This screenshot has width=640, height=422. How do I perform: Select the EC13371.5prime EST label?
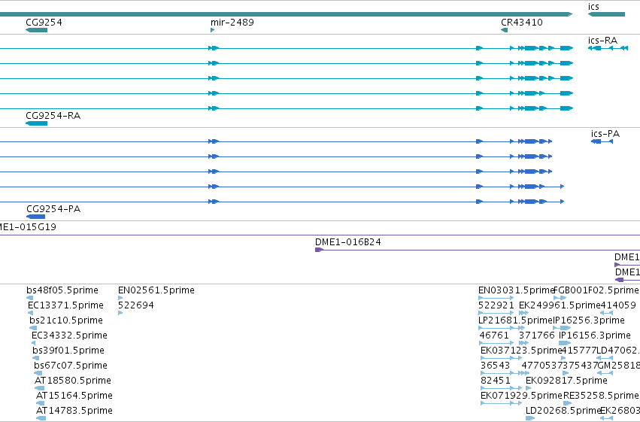(x=65, y=305)
